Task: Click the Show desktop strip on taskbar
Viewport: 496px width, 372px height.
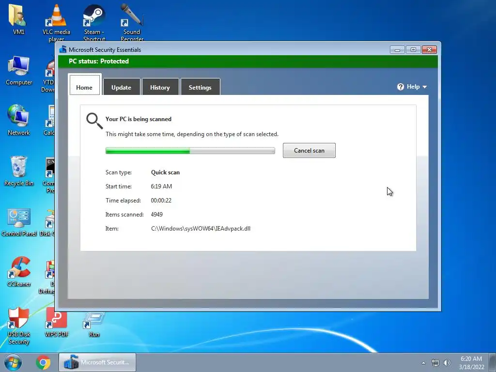Action: pos(493,363)
